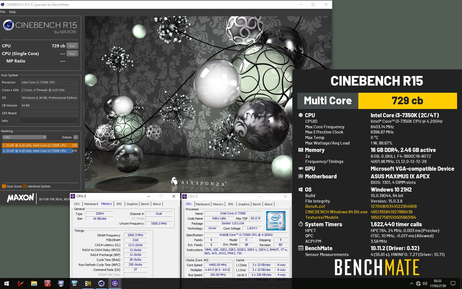The height and width of the screenshot is (289, 462).
Task: Click the System Timers clock icon
Action: (x=301, y=224)
